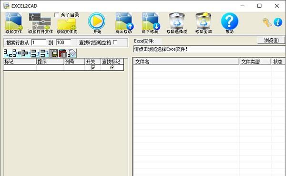
Task: Click the 状态 column header
Action: coord(278,62)
